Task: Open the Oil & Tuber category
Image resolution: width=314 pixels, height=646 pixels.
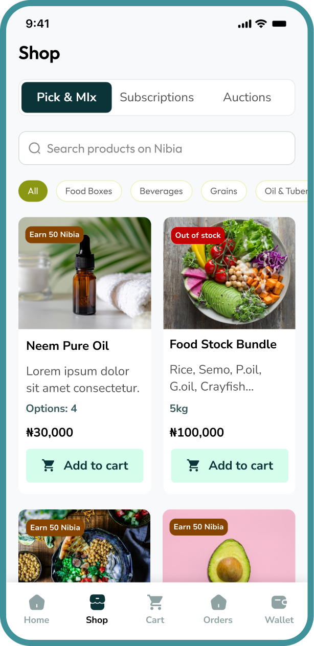Action: 286,191
